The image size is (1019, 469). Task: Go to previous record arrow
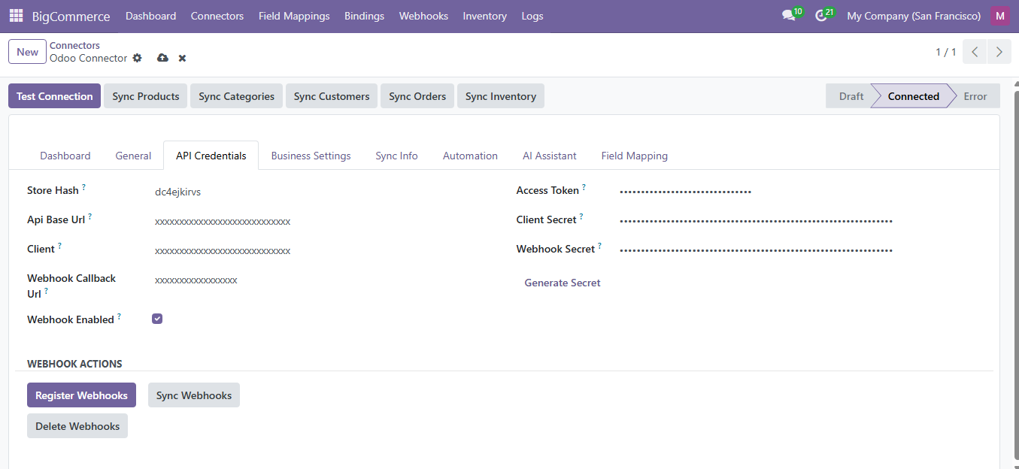975,52
